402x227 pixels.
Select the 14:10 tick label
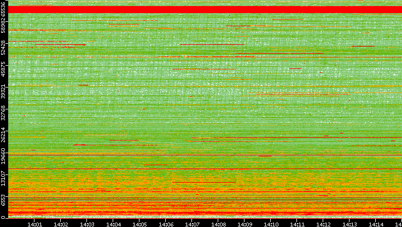pos(271,224)
